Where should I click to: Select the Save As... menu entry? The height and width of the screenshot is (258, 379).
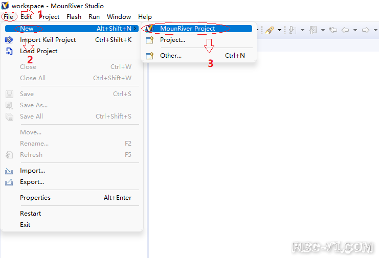click(x=72, y=105)
